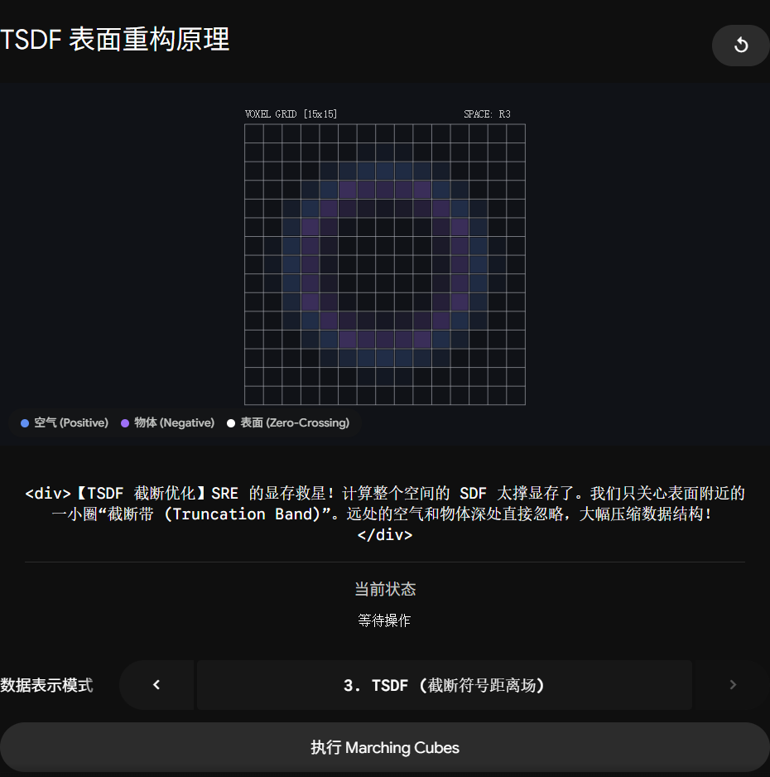Click the white 表面 (Zero-Crossing) legend dot
The height and width of the screenshot is (777, 770).
point(231,423)
